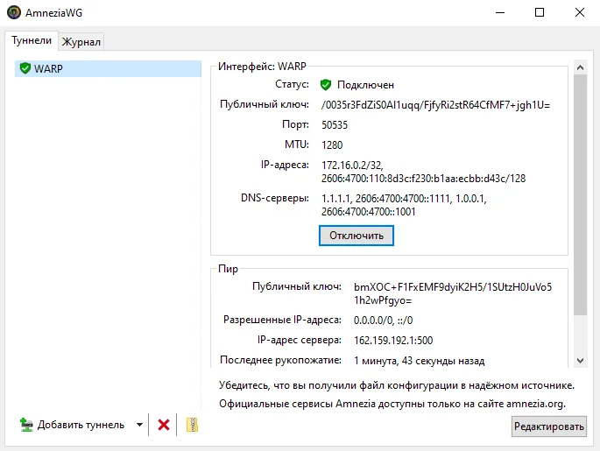This screenshot has height=451, width=600.
Task: Click port value 50535
Action: click(335, 125)
